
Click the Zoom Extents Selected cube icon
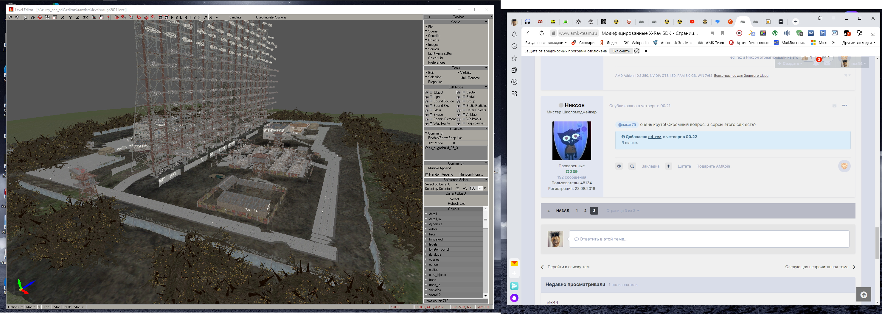pyautogui.click(x=167, y=18)
